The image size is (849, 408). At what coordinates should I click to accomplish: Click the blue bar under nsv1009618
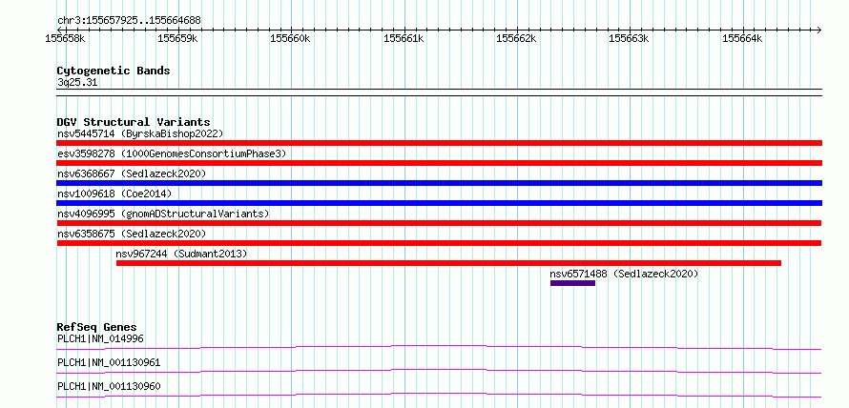pos(439,203)
